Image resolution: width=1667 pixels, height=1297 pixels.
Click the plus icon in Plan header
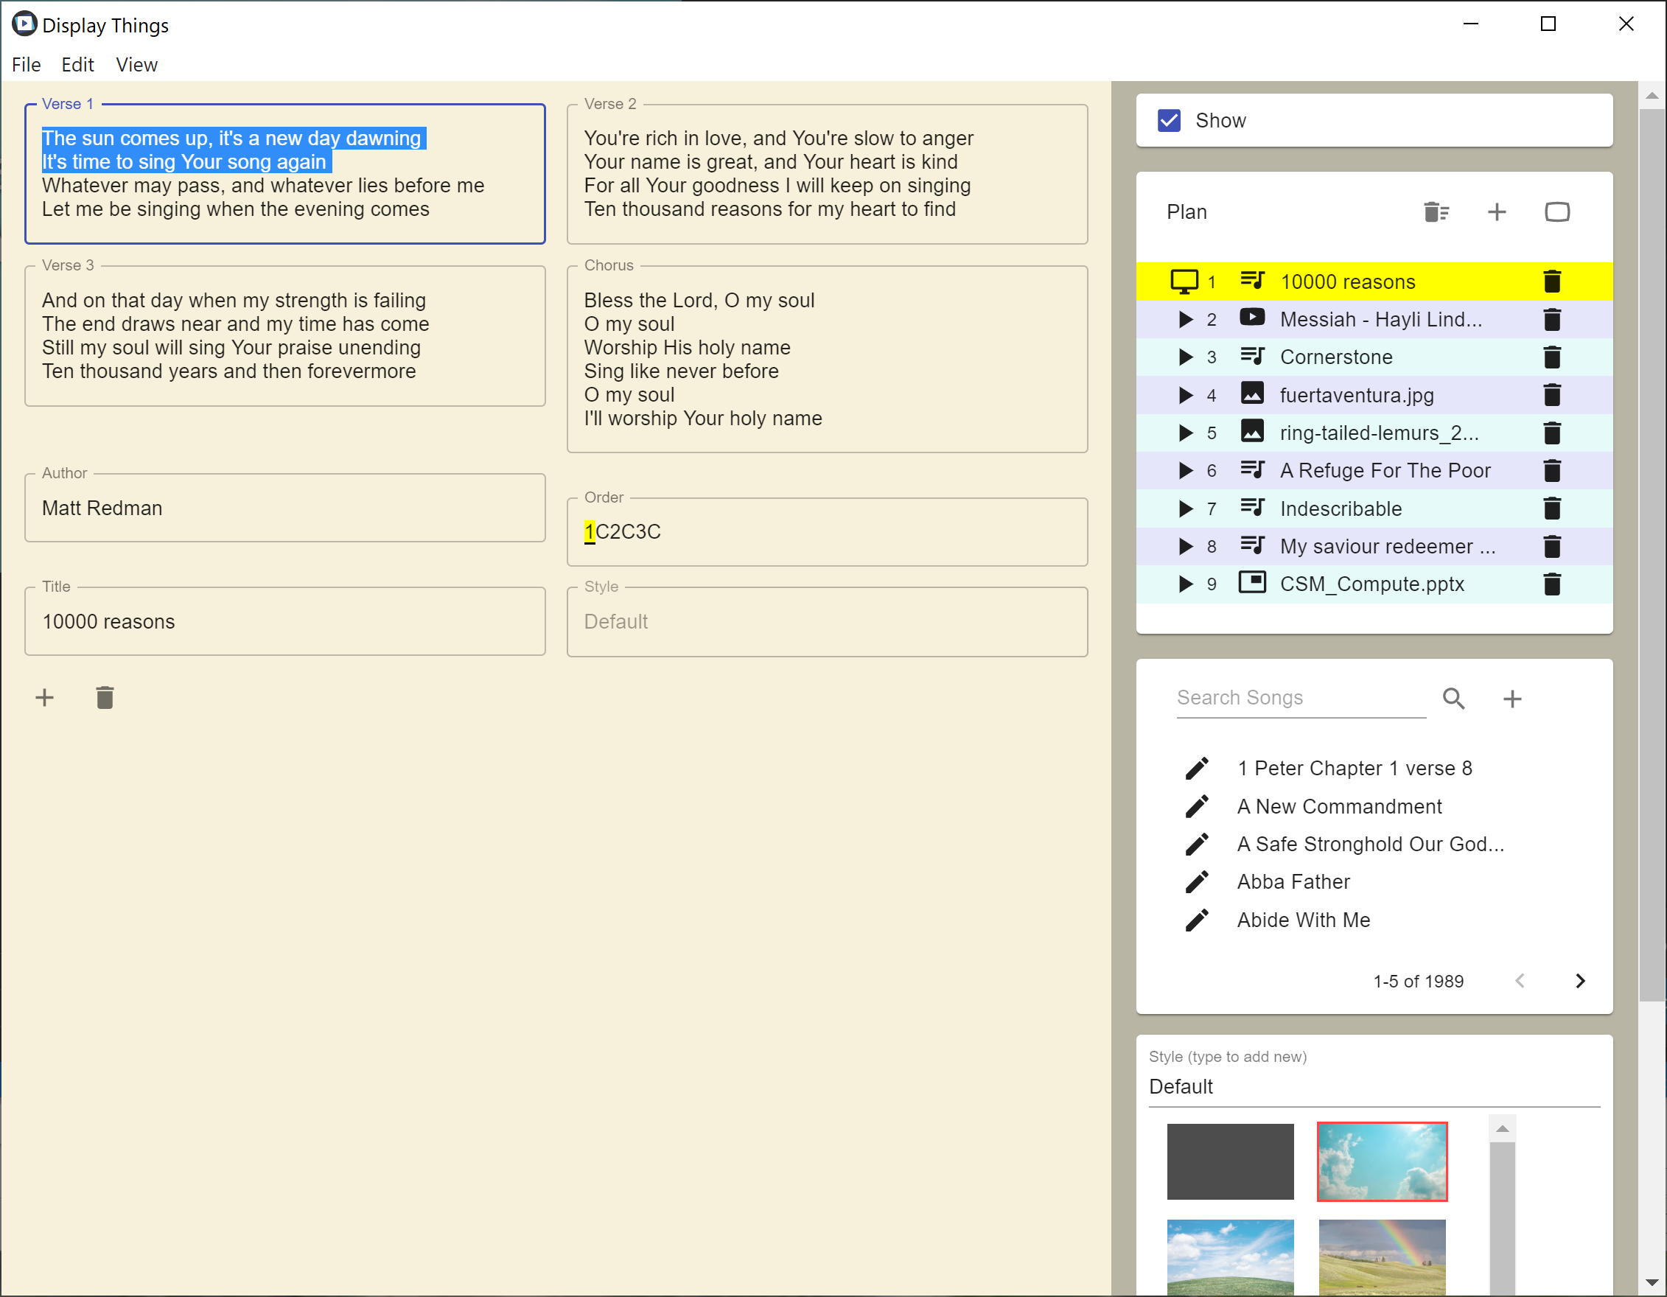point(1497,211)
